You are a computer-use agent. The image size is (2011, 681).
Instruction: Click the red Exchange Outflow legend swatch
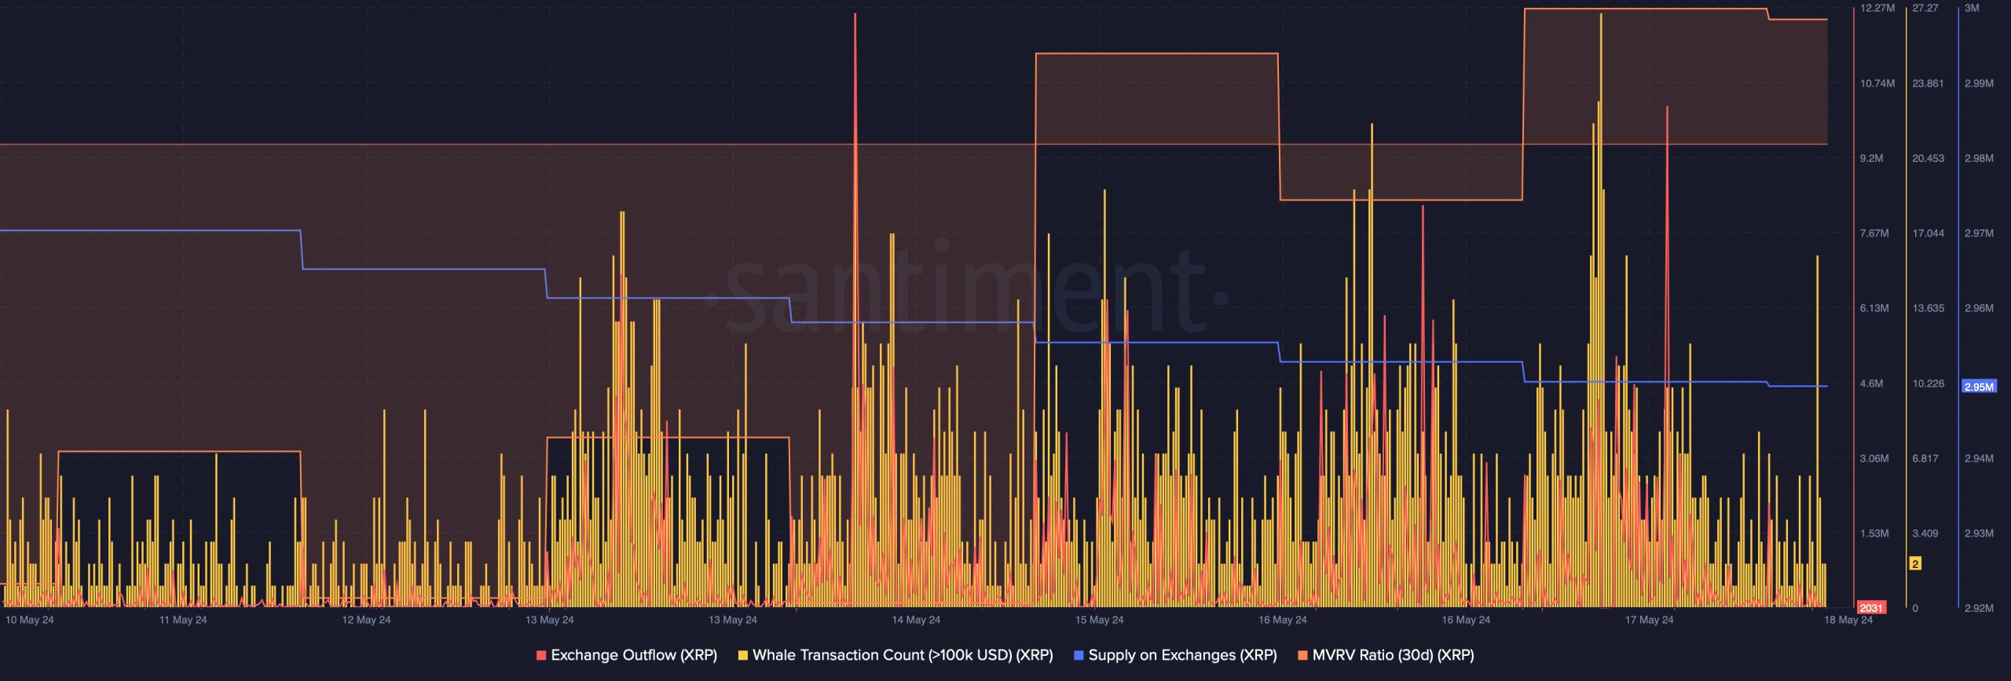541,655
